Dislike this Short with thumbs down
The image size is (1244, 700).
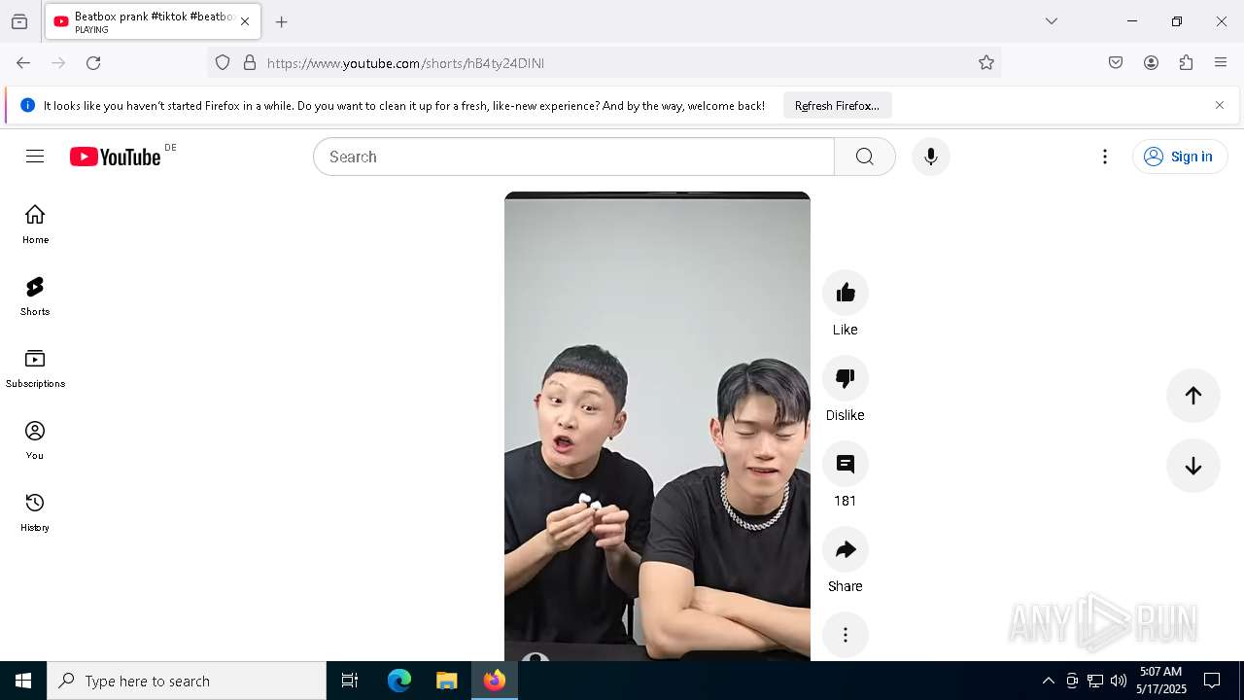tap(846, 378)
